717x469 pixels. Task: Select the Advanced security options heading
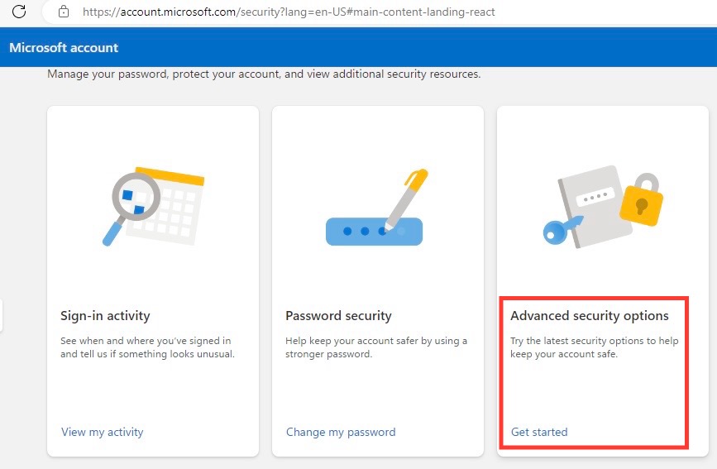[590, 316]
